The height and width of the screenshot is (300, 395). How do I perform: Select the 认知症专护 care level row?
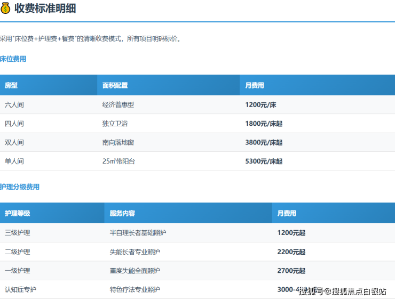pyautogui.click(x=21, y=290)
